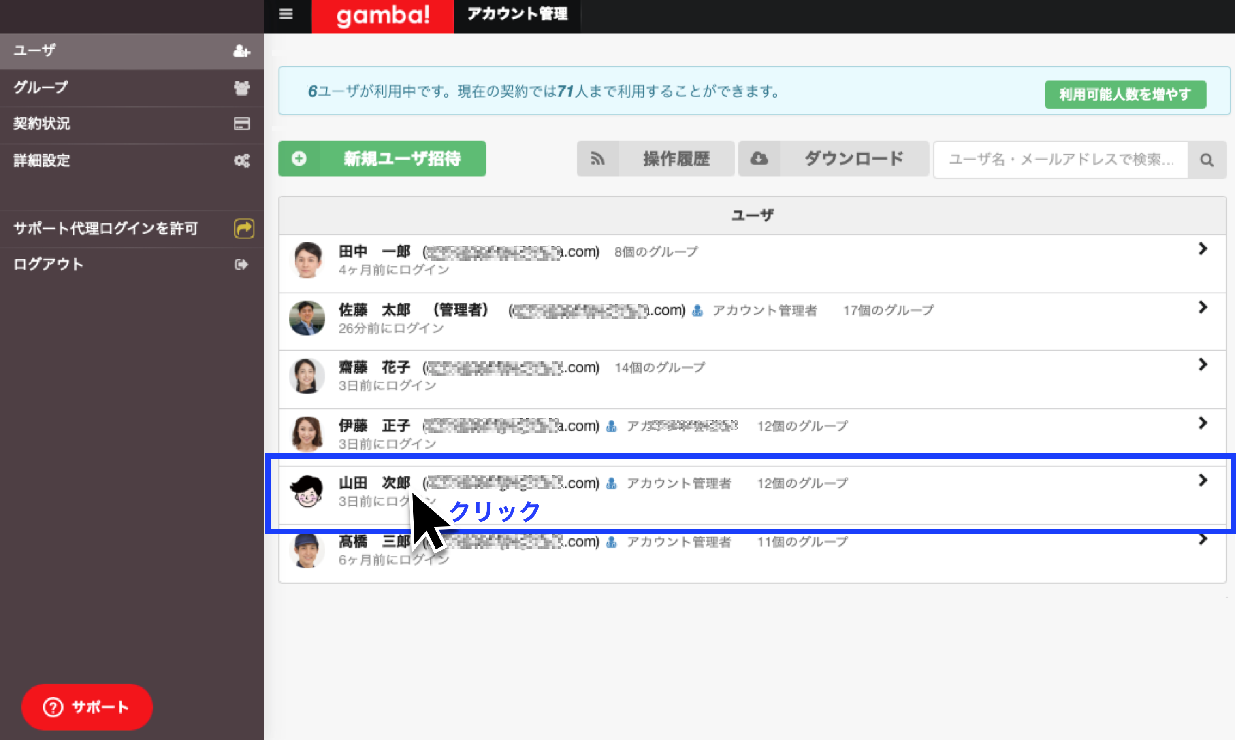Click the ダウンロード button

click(833, 159)
